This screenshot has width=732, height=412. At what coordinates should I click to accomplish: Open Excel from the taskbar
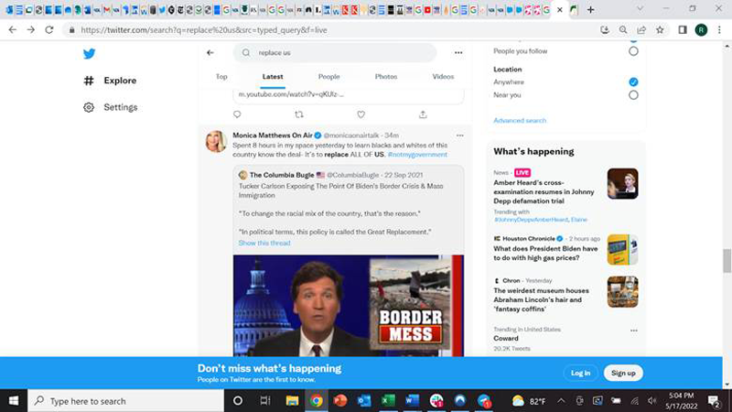click(x=388, y=401)
